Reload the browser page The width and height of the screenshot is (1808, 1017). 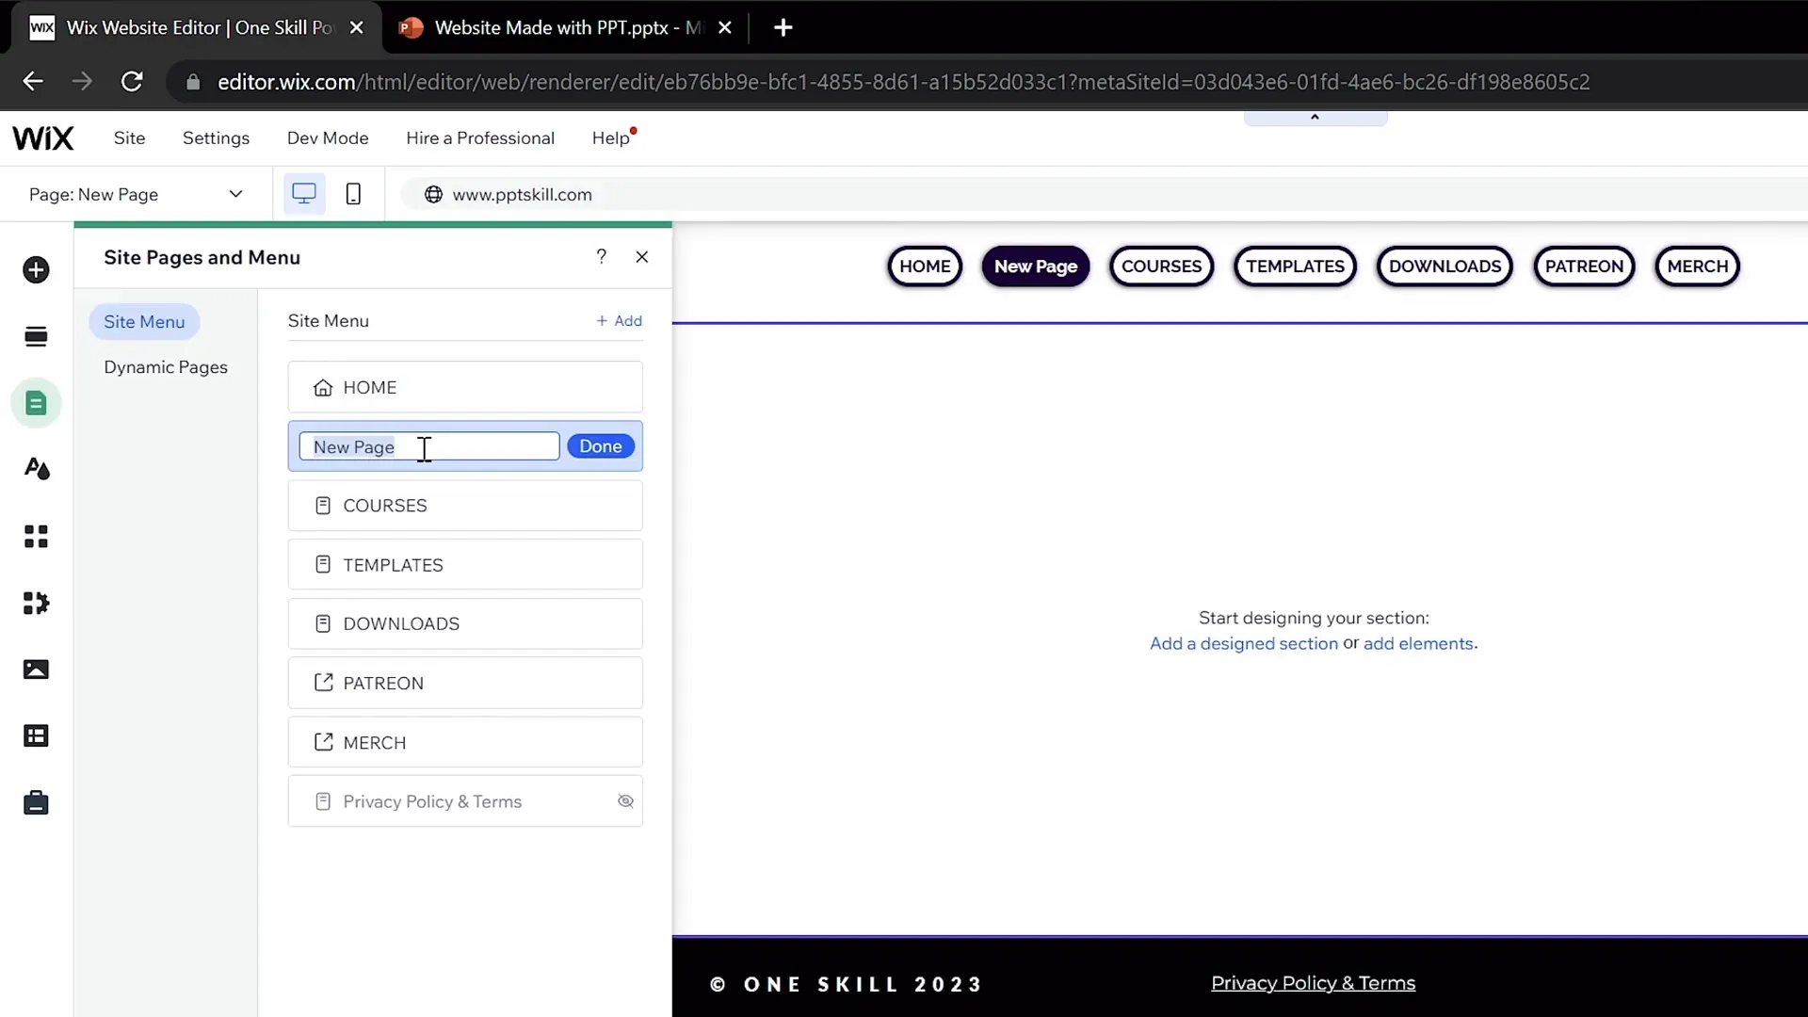click(x=132, y=82)
